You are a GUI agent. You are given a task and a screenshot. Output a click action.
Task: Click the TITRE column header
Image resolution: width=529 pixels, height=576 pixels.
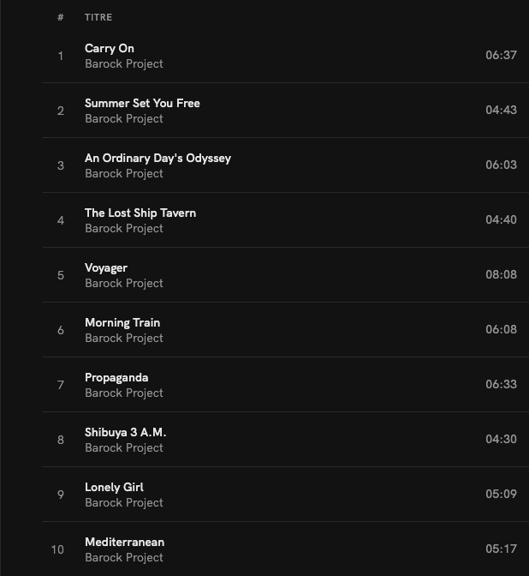coord(98,17)
